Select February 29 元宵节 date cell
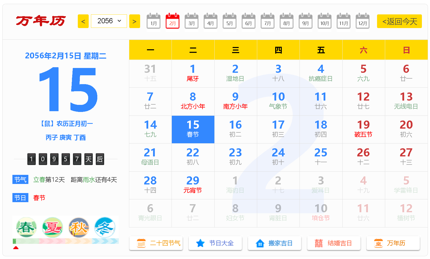This screenshot has height=259, width=430. [x=193, y=185]
